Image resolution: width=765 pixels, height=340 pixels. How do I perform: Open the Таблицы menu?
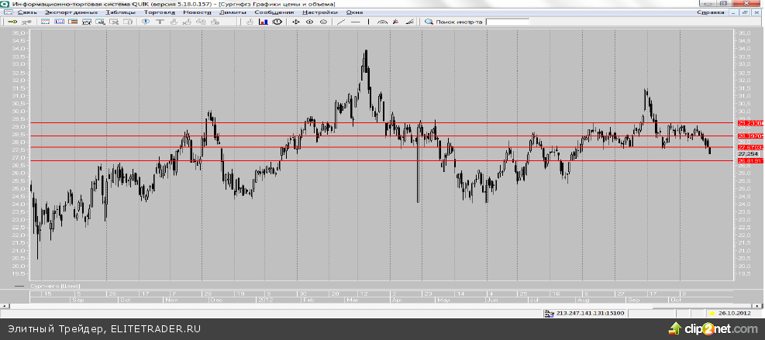(120, 12)
